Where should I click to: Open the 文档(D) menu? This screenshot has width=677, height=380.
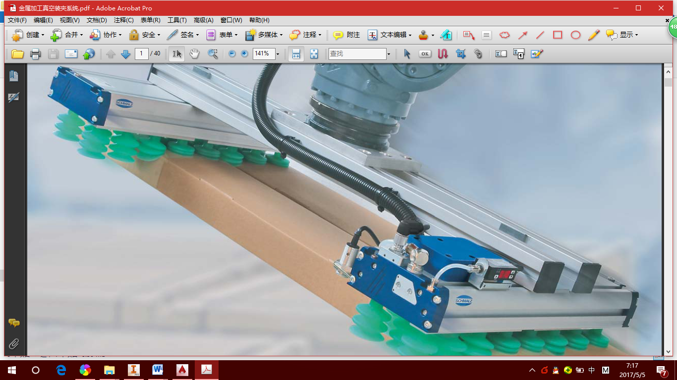point(97,20)
